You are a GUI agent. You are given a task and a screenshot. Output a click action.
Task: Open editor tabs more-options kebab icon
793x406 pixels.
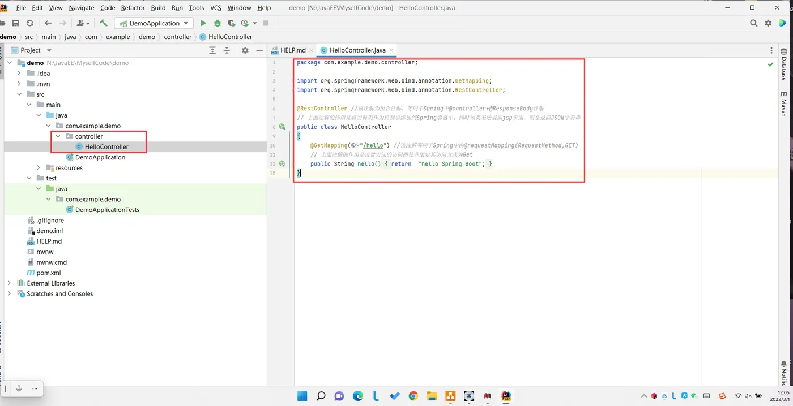point(771,50)
